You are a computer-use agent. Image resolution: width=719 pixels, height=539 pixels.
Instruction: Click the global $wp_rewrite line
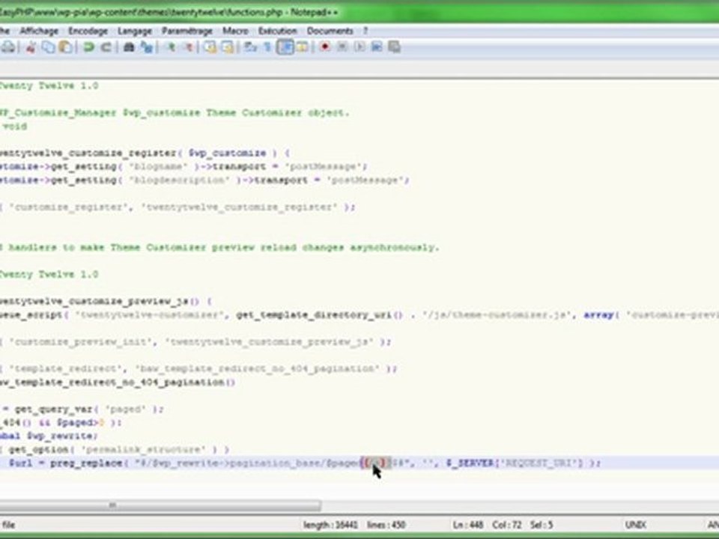(48, 436)
